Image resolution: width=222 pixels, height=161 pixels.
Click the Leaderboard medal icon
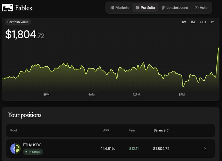pos(163,8)
